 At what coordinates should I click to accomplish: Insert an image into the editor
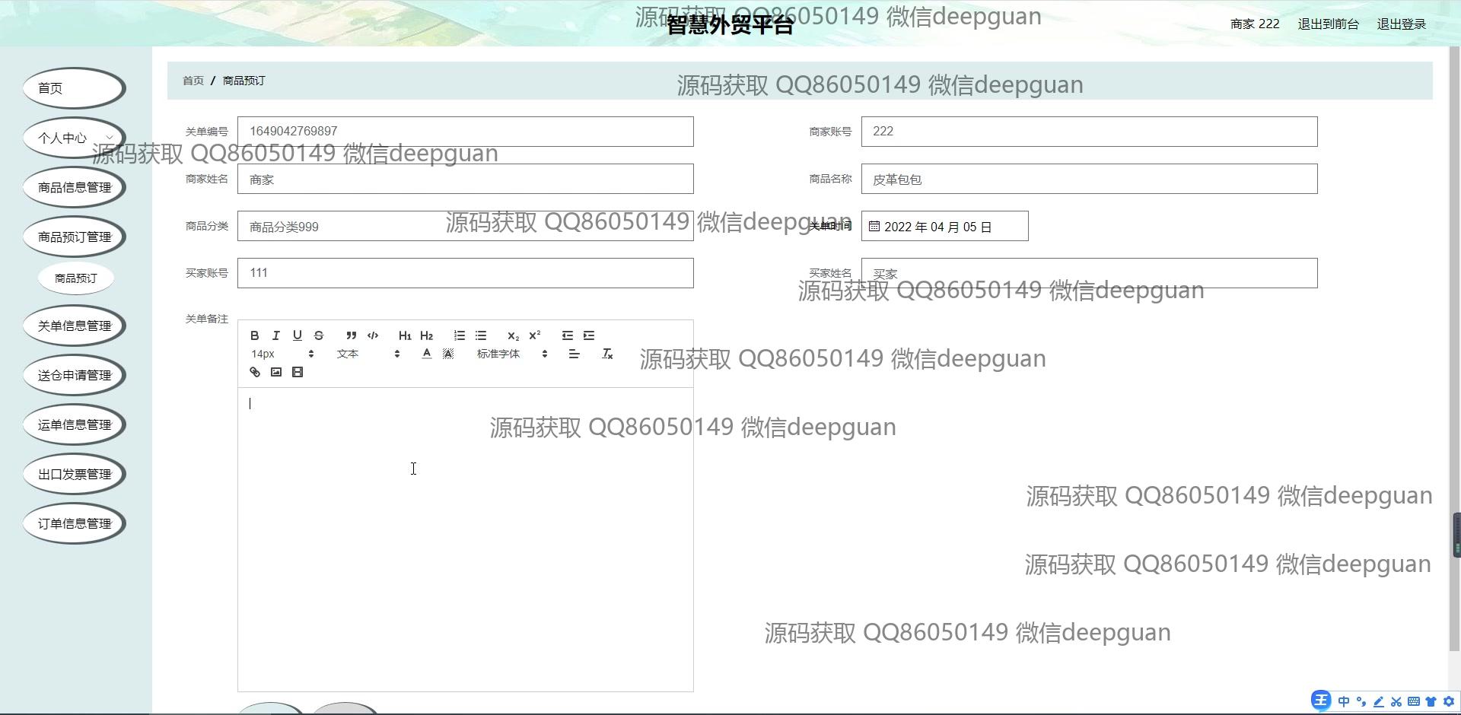coord(276,372)
